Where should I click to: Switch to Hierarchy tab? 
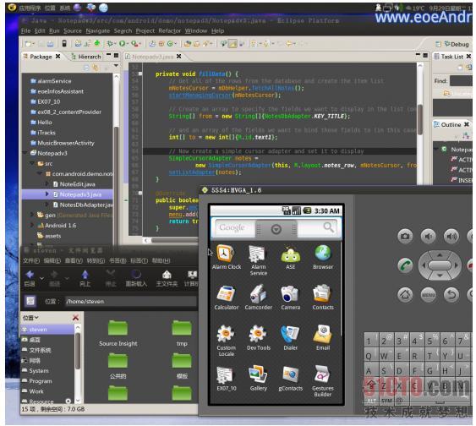[86, 57]
